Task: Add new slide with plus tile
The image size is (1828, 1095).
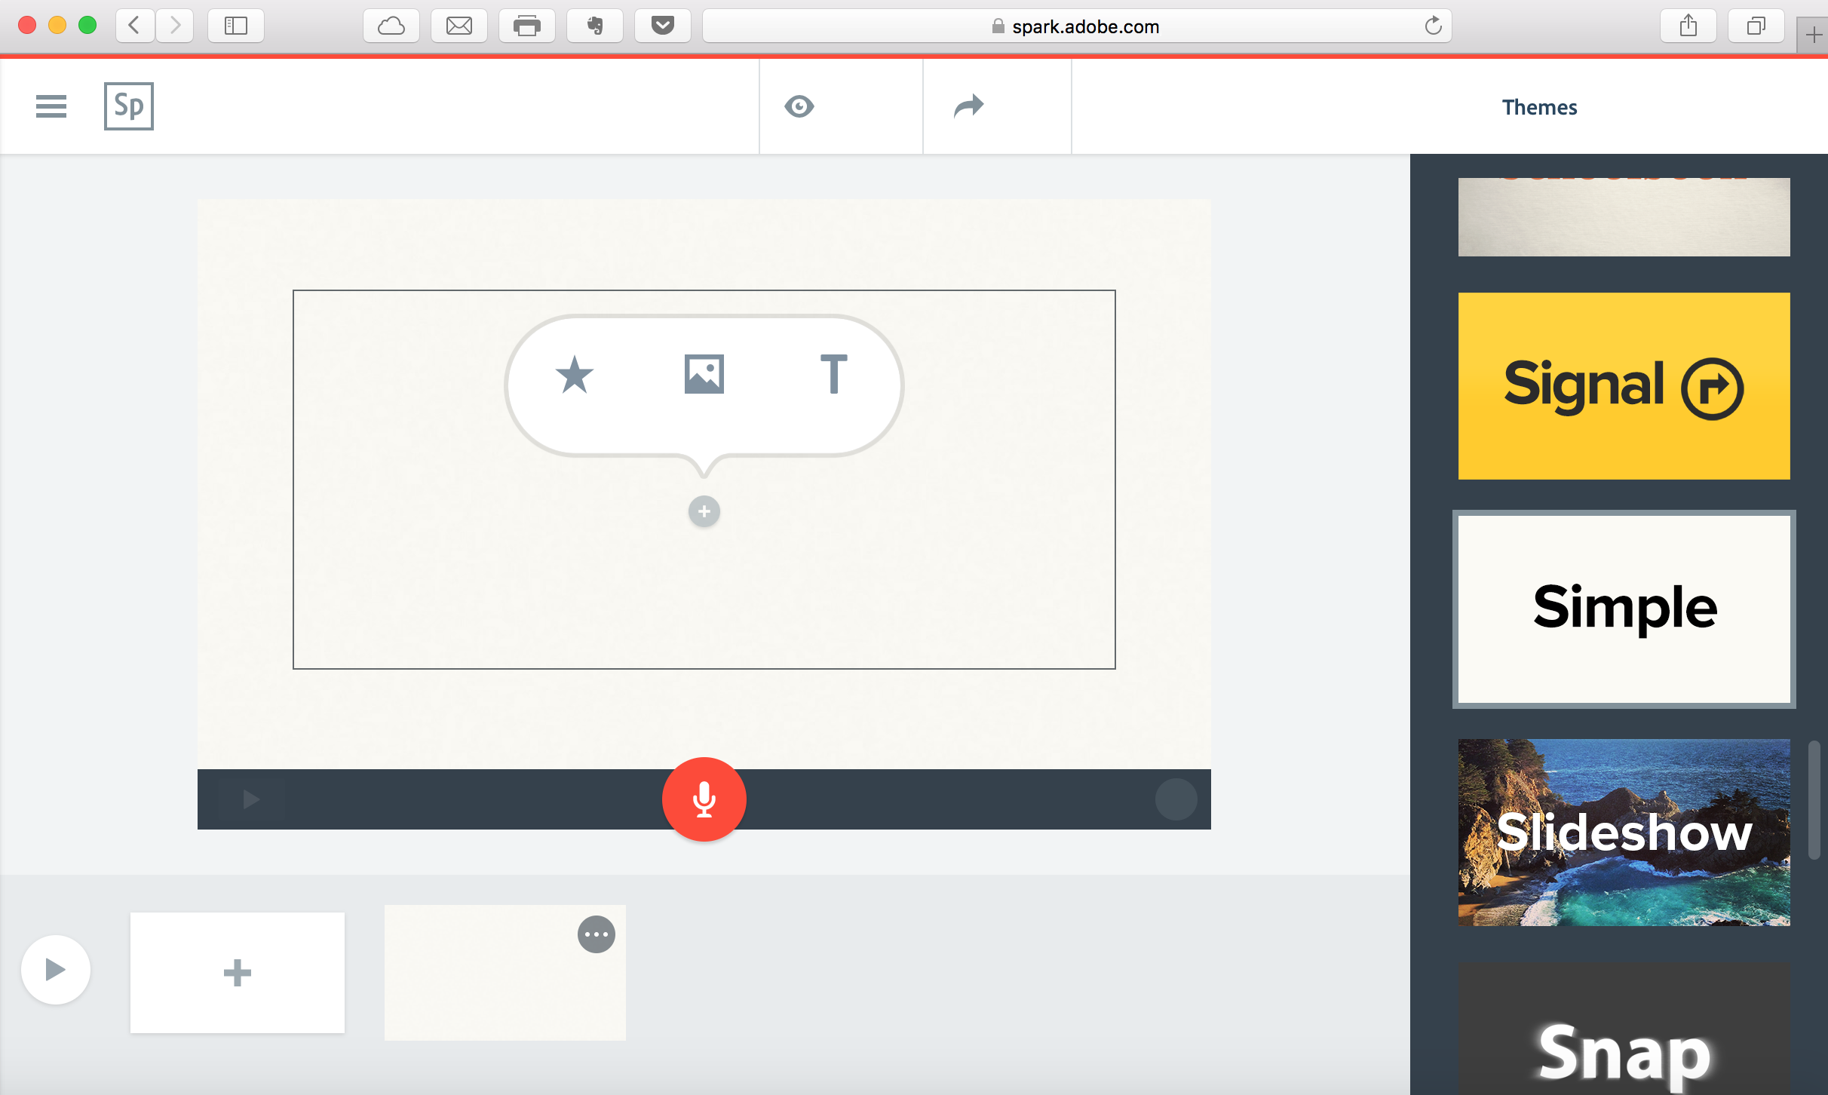Action: pos(237,972)
